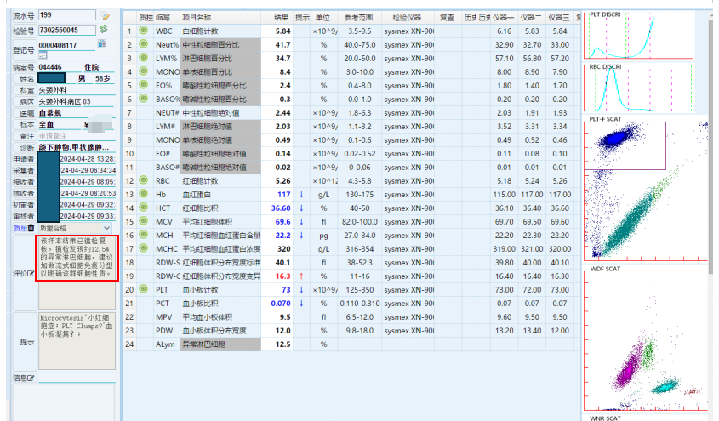Click the 检验号 label button
Viewport: 719px width, 421px height.
point(24,31)
